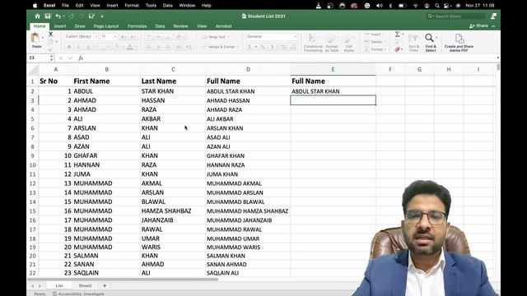Open Conditional Formatting
The width and height of the screenshot is (527, 296).
313,43
